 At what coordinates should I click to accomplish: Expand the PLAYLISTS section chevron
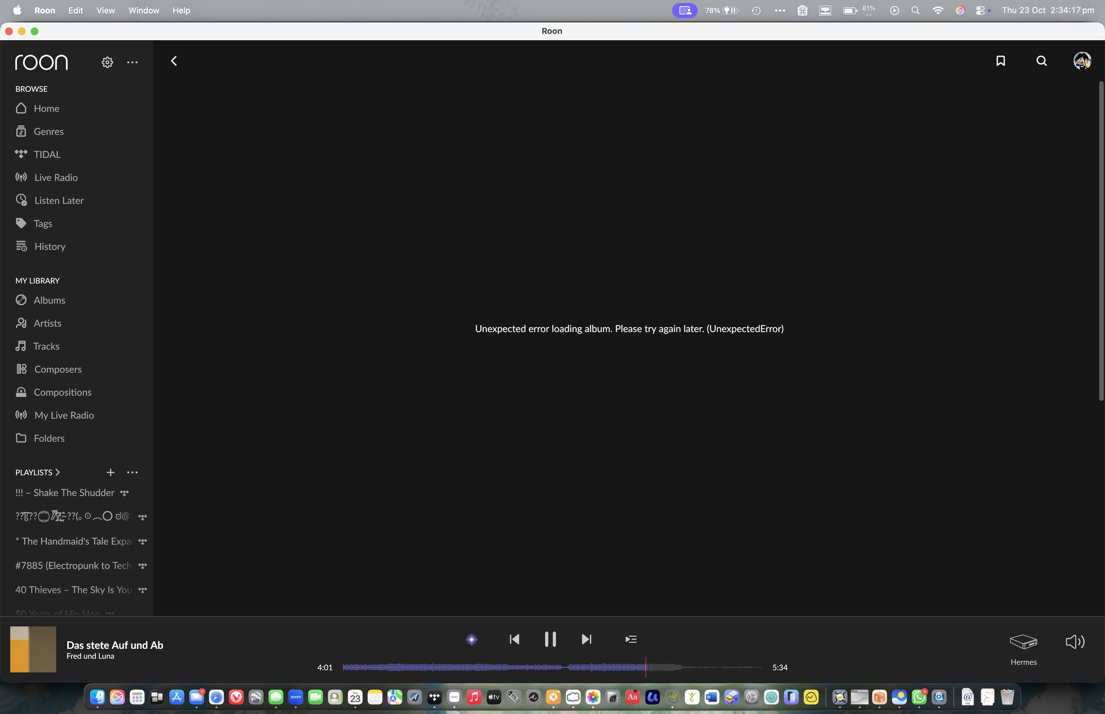pos(58,472)
